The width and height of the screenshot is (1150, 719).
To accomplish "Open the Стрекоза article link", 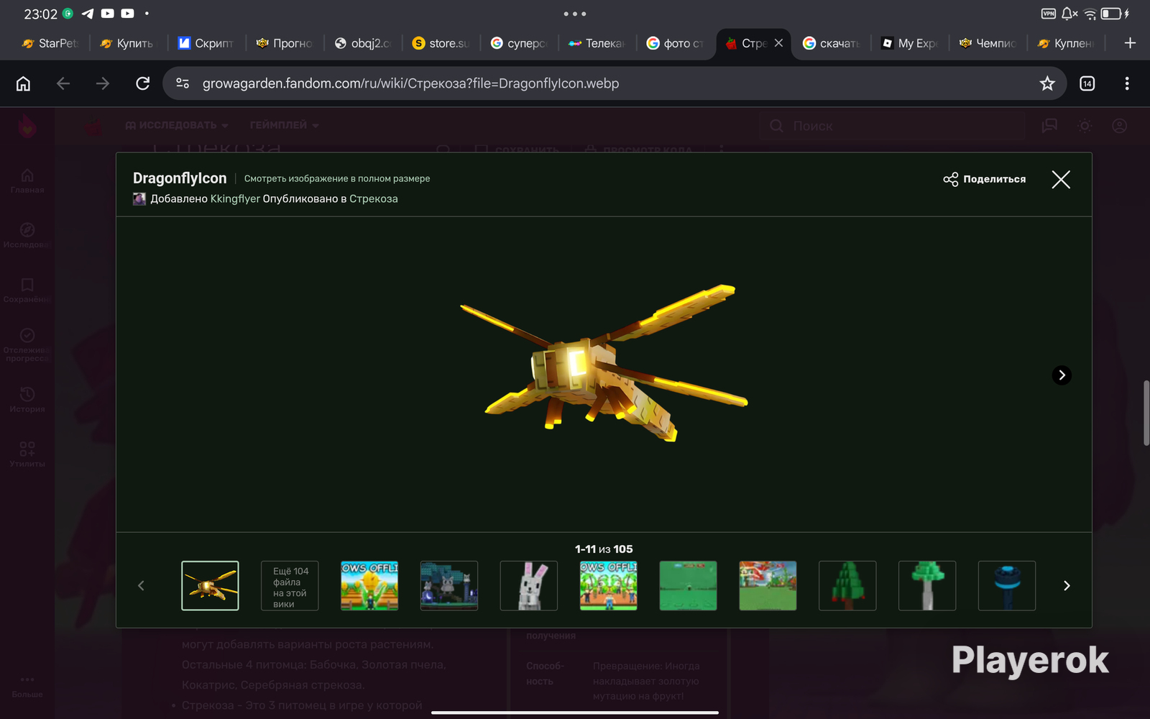I will coord(374,199).
